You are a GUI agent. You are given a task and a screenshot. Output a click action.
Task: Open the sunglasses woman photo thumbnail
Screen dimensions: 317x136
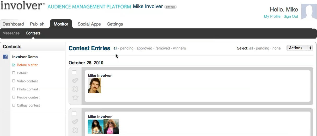point(111,126)
